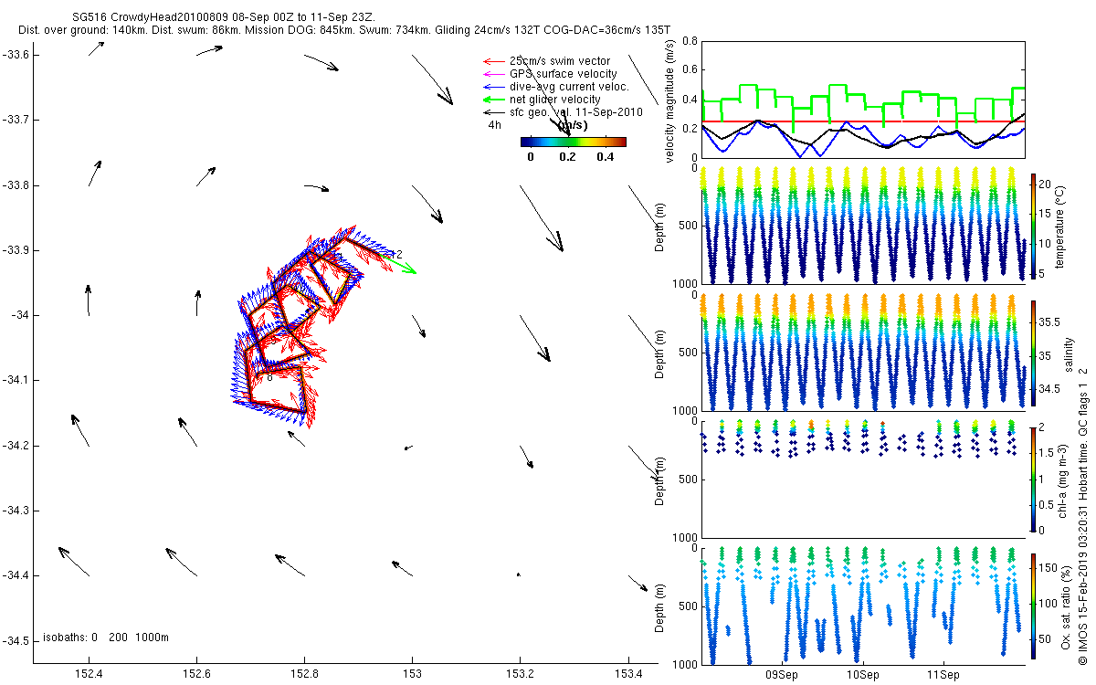Click the '20' temperature colorbar tick
This screenshot has width=1096, height=685.
[1046, 184]
